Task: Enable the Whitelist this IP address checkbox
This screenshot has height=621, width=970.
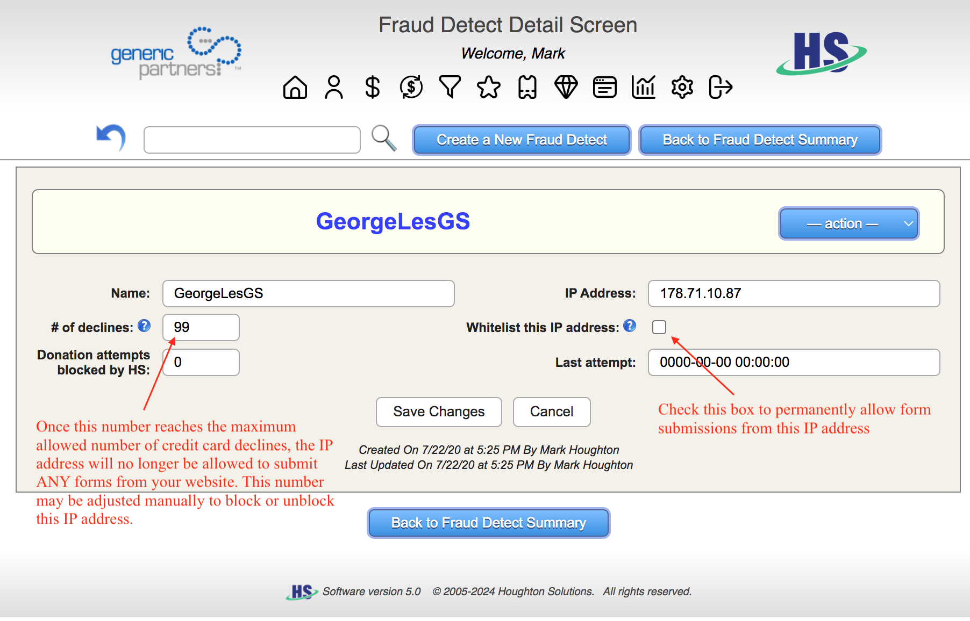Action: click(x=659, y=327)
